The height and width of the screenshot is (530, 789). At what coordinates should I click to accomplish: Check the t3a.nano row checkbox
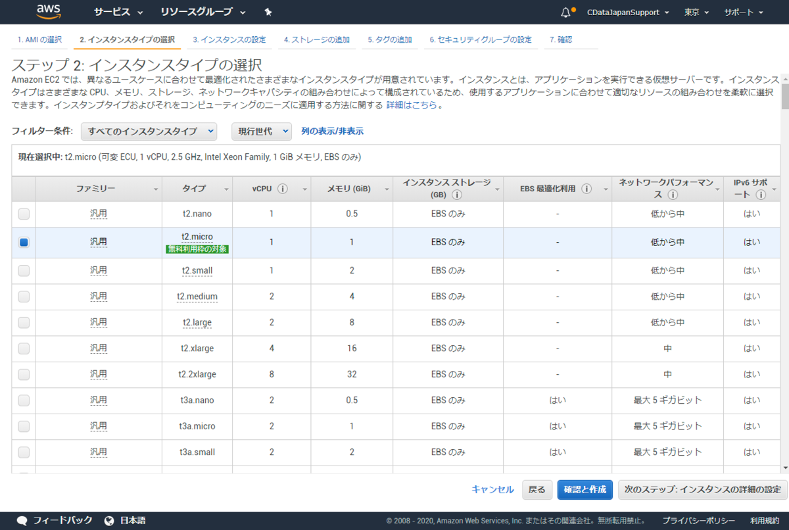tap(24, 400)
